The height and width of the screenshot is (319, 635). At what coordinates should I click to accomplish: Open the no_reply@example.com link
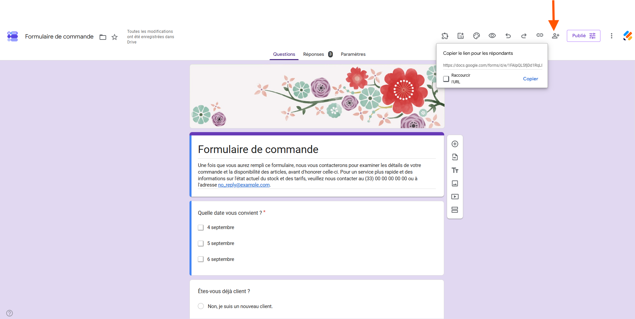click(244, 185)
